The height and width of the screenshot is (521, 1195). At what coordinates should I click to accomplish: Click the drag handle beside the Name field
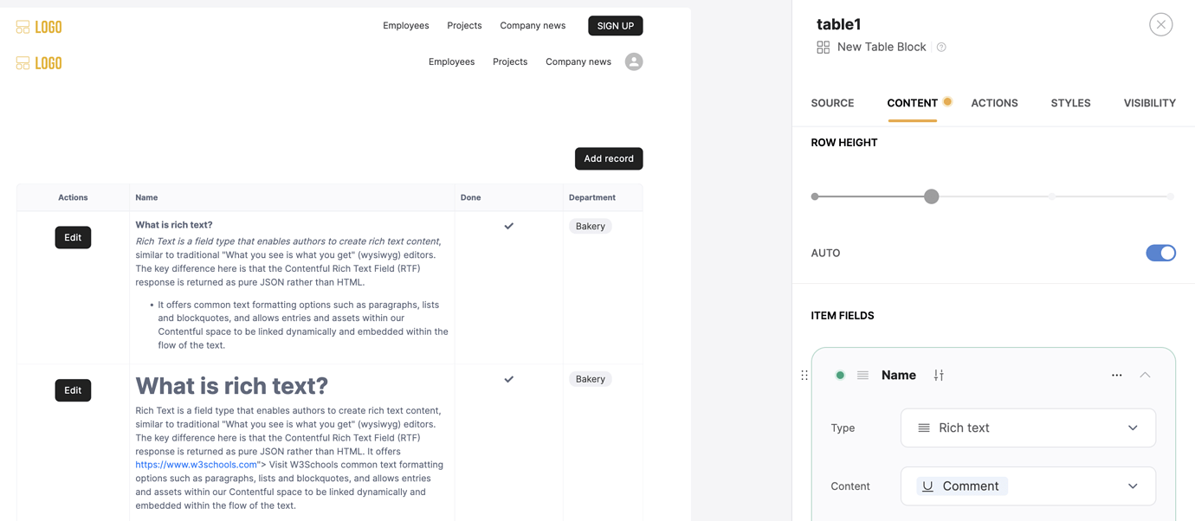point(804,375)
